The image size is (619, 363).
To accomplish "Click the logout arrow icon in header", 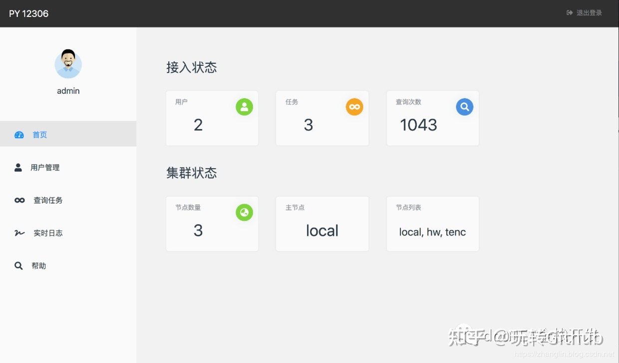I will (570, 13).
